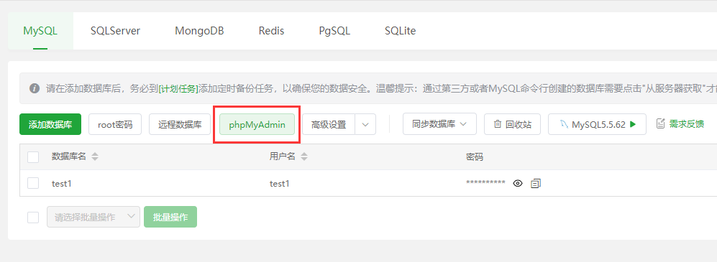Click the 添加数据库 button
717x262 pixels.
pyautogui.click(x=50, y=124)
